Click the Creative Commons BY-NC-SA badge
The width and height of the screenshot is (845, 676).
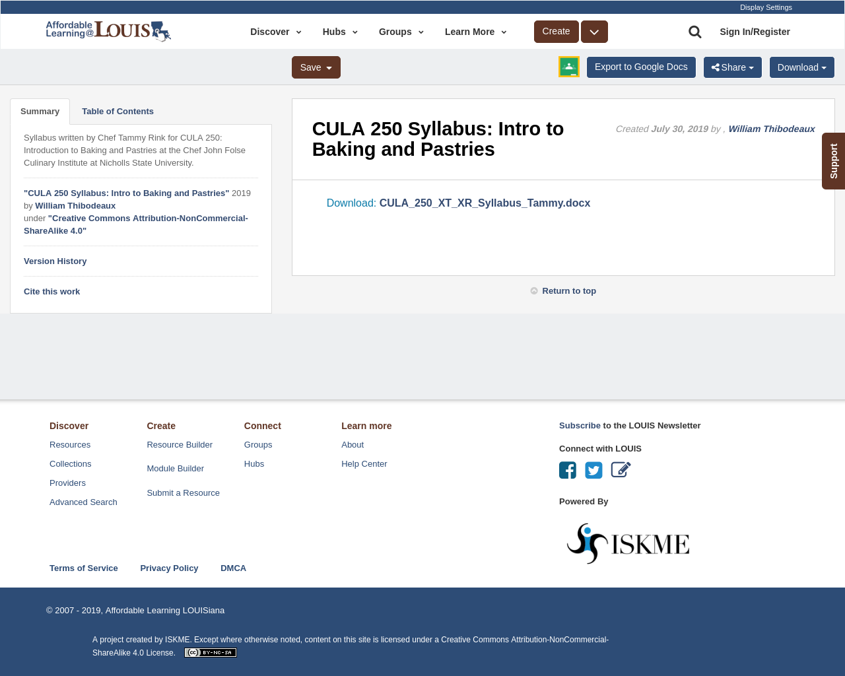point(211,653)
